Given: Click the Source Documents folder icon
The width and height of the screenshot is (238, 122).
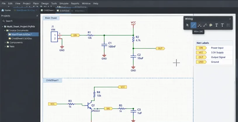Looking at the screenshot, I should (x=7, y=31).
